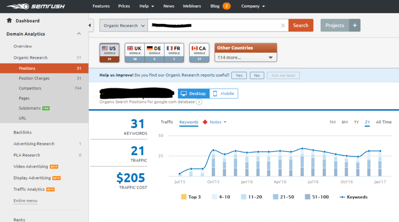
Task: Collapse the sidebar with the arrow handle
Action: pos(90,25)
